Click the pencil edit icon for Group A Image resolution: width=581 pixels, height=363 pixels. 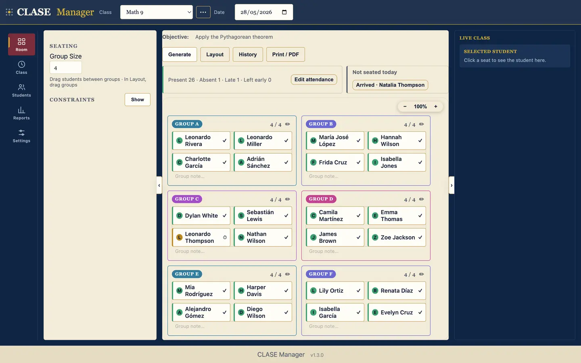(x=288, y=124)
